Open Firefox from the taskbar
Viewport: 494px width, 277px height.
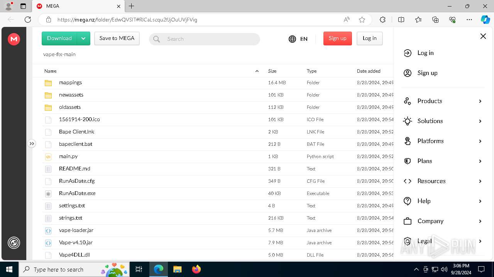[x=196, y=269]
